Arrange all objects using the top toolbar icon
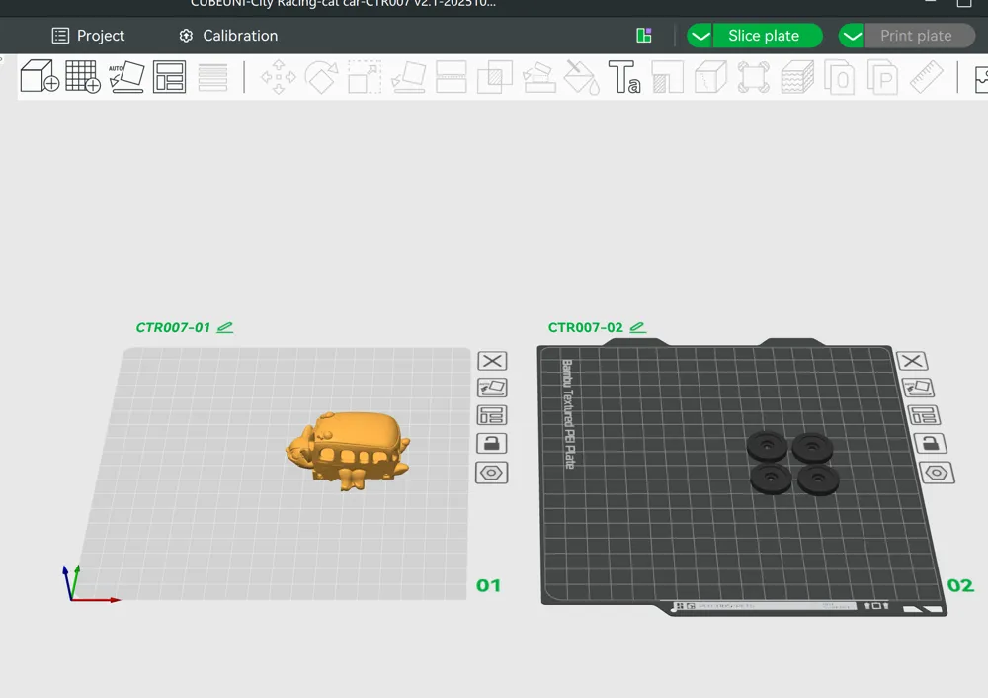Image resolution: width=988 pixels, height=698 pixels. (170, 76)
